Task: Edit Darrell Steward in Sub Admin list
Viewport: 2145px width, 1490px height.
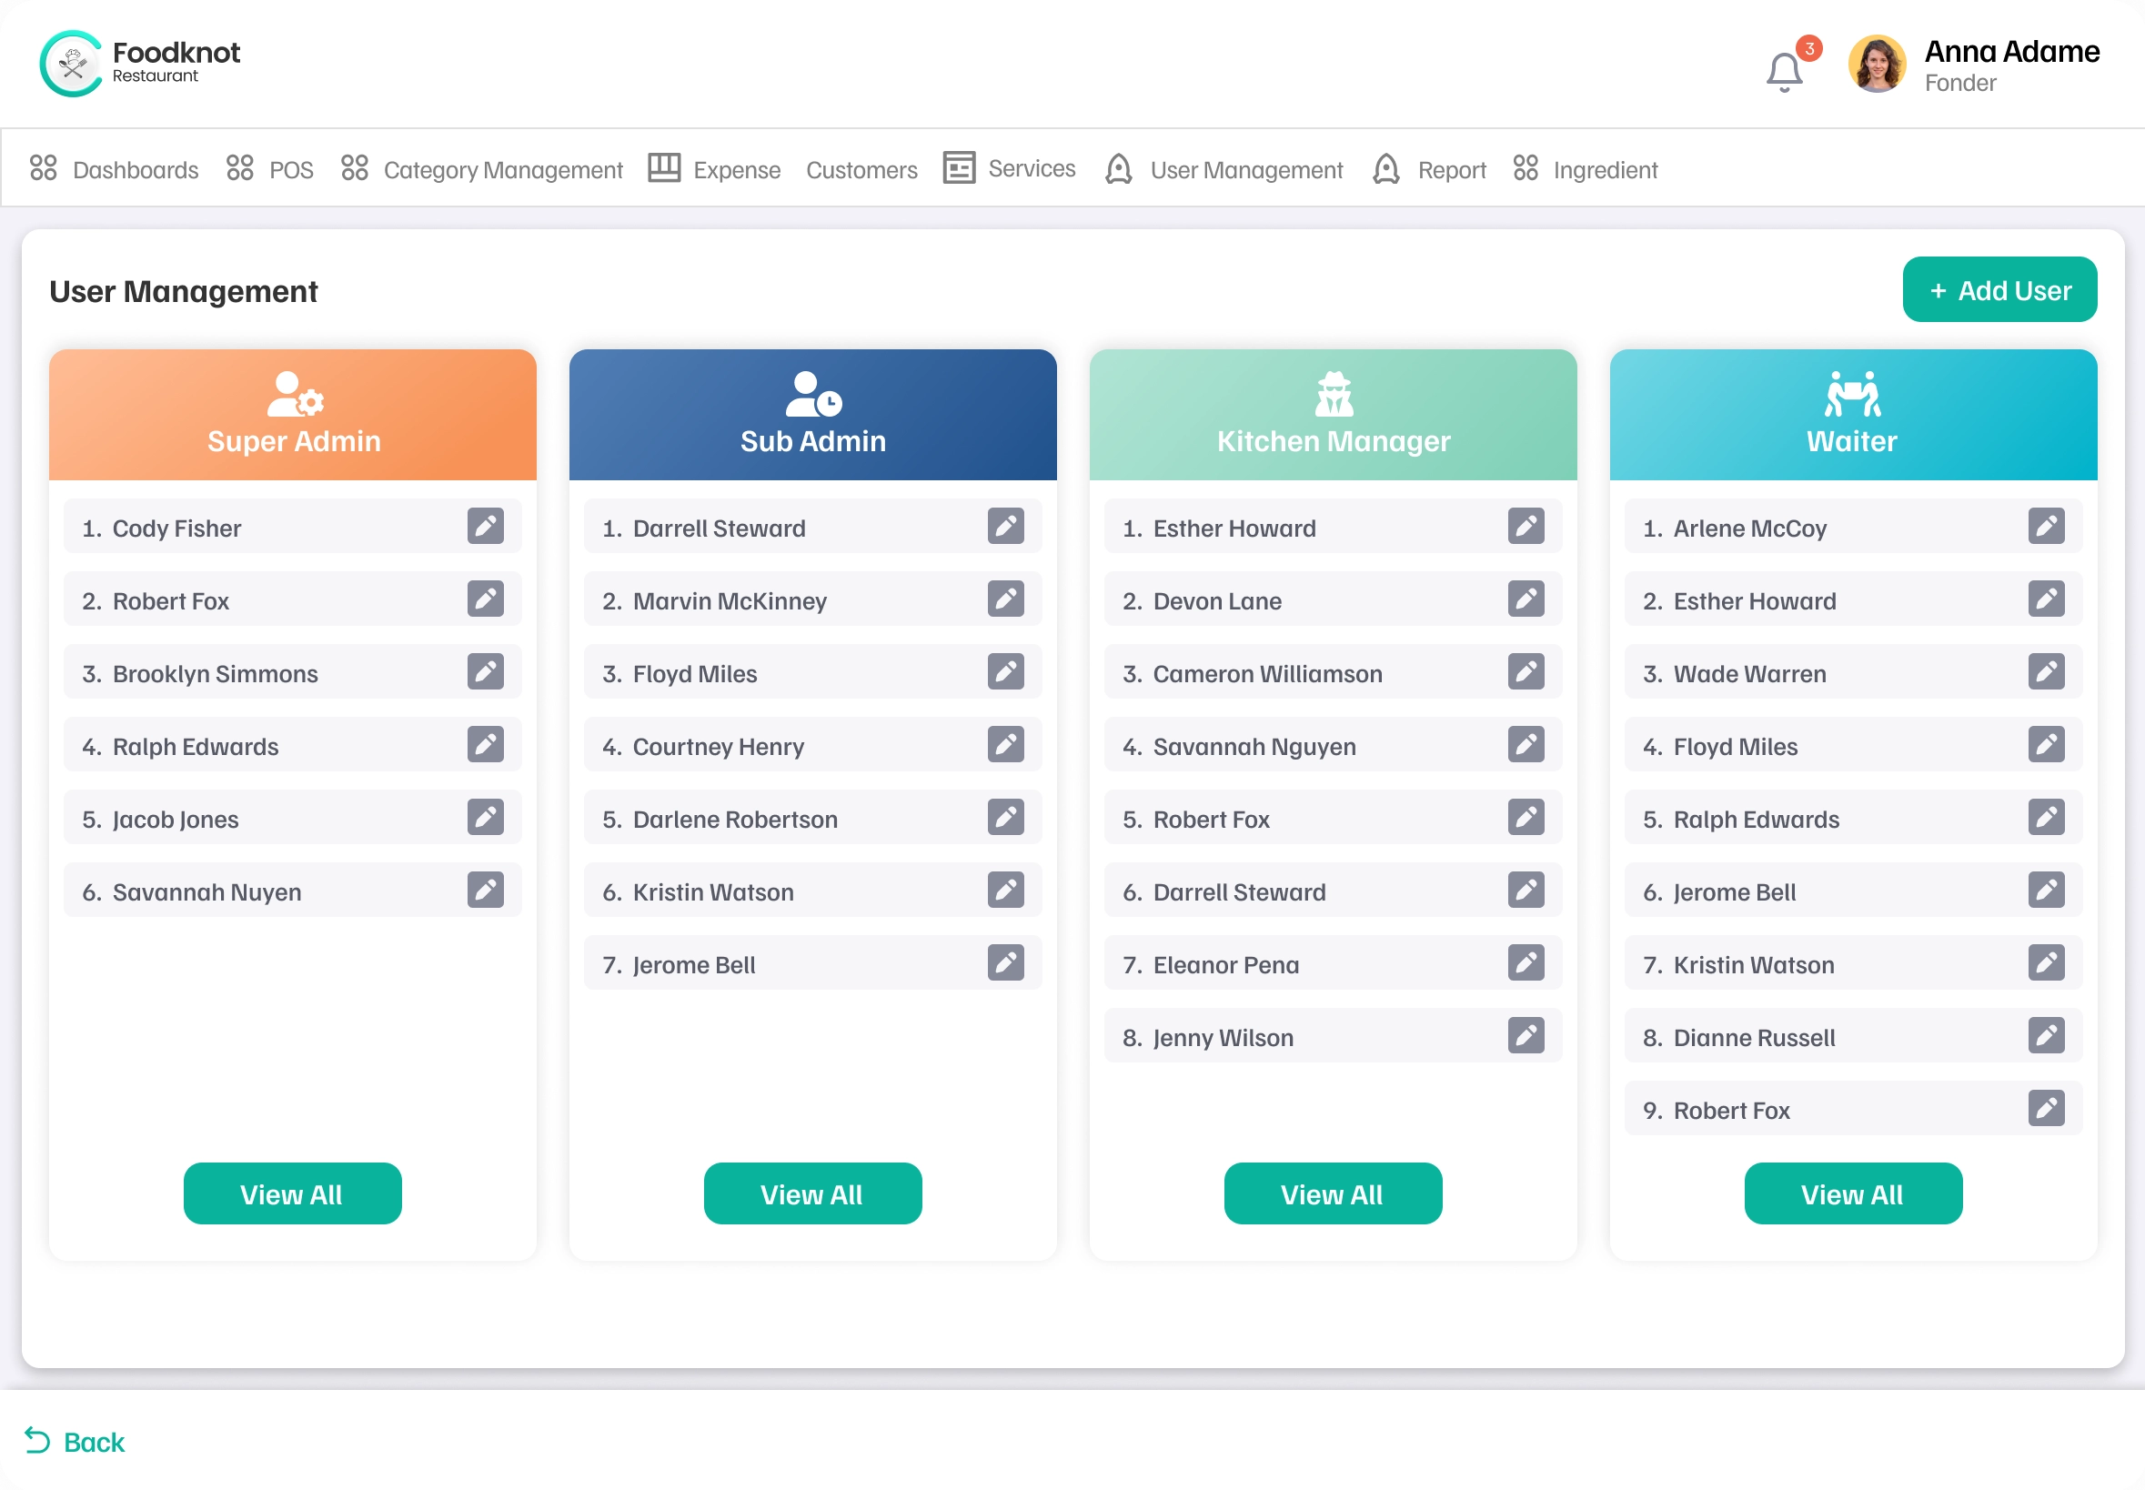Action: [1005, 527]
